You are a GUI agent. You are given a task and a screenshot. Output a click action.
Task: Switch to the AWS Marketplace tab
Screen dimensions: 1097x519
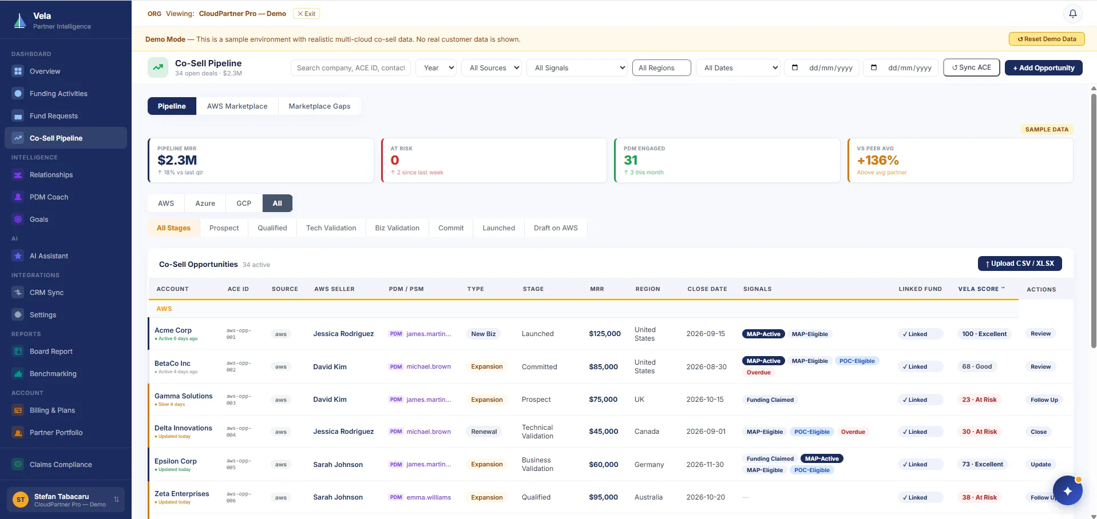(237, 106)
